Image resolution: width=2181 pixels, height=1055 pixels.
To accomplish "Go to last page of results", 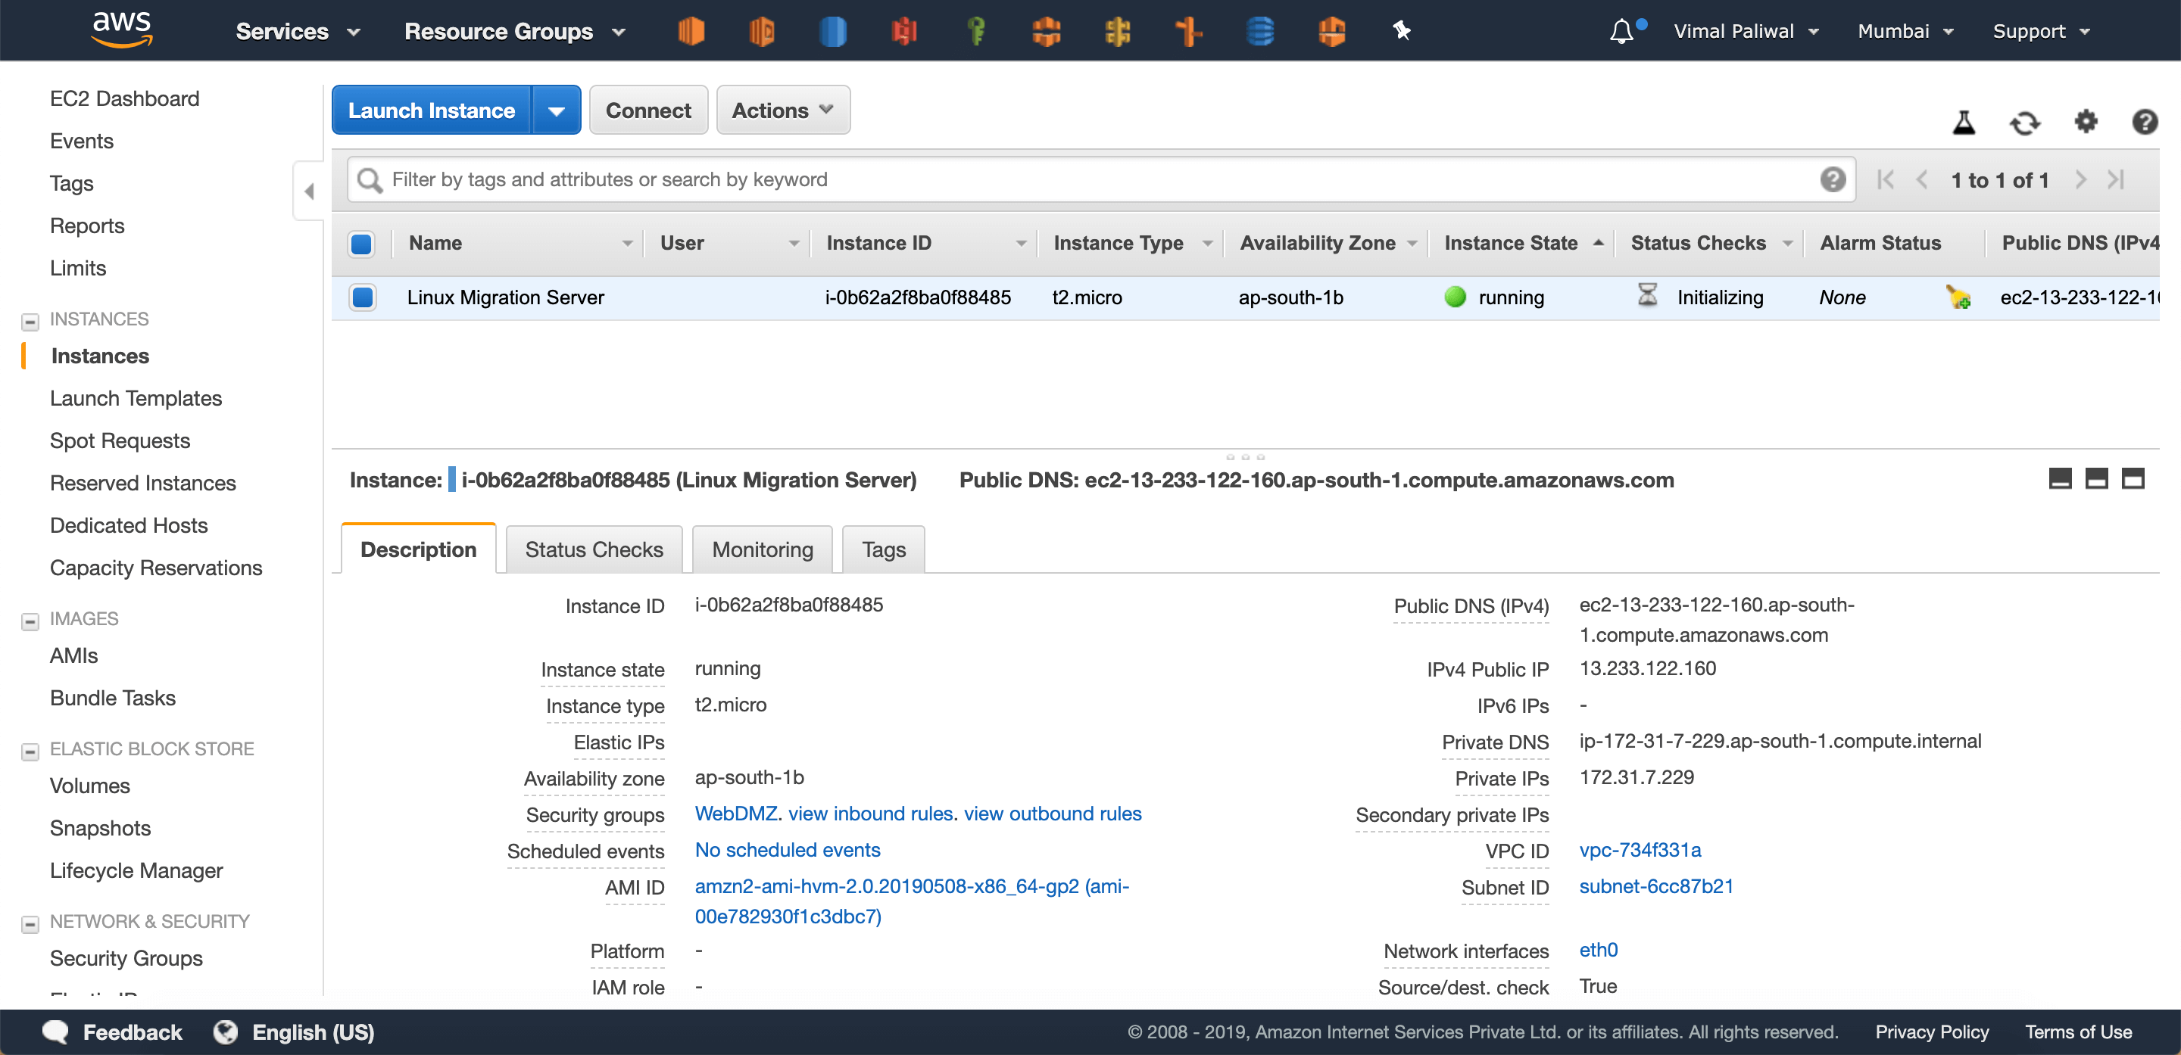I will pyautogui.click(x=2116, y=179).
